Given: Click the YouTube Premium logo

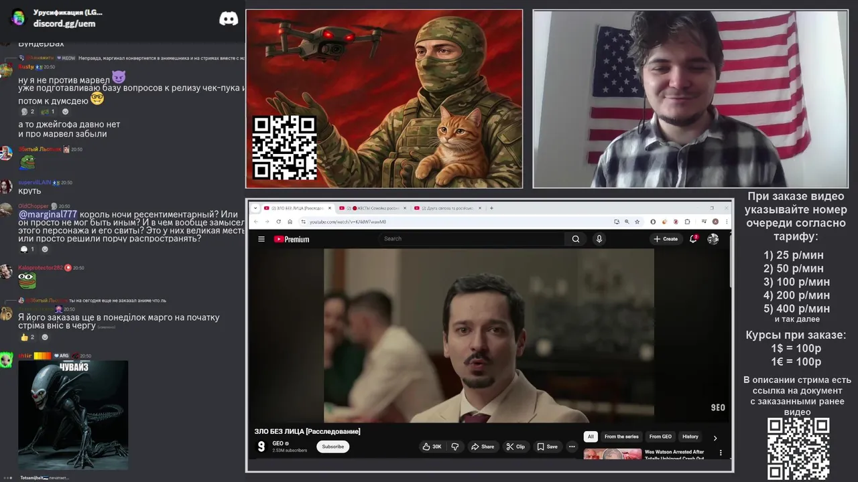Looking at the screenshot, I should [292, 239].
